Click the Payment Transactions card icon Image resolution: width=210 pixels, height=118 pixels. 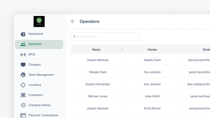[x=23, y=115]
